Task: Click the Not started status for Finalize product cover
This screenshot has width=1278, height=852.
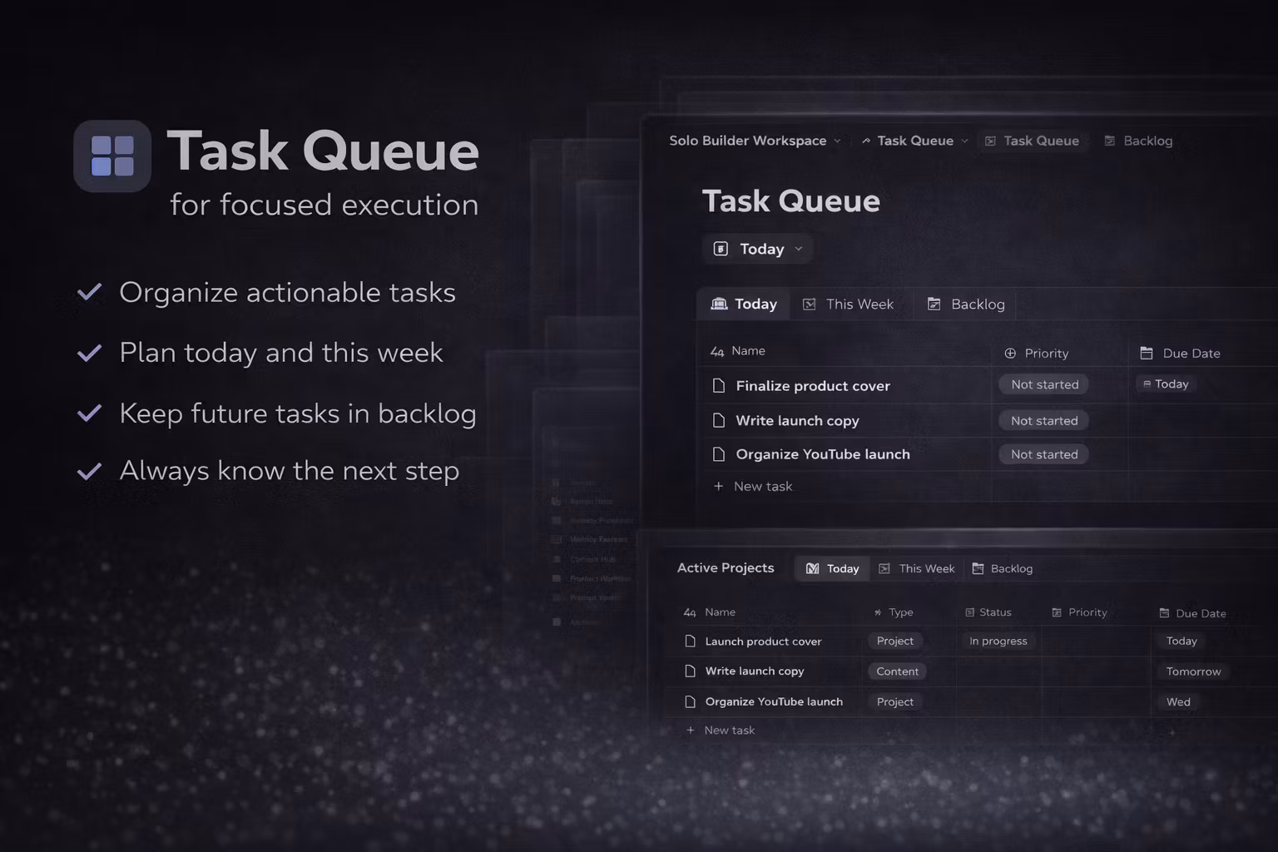Action: (1044, 384)
